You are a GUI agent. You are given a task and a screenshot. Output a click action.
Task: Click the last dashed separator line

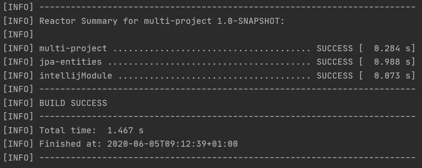click(228, 158)
